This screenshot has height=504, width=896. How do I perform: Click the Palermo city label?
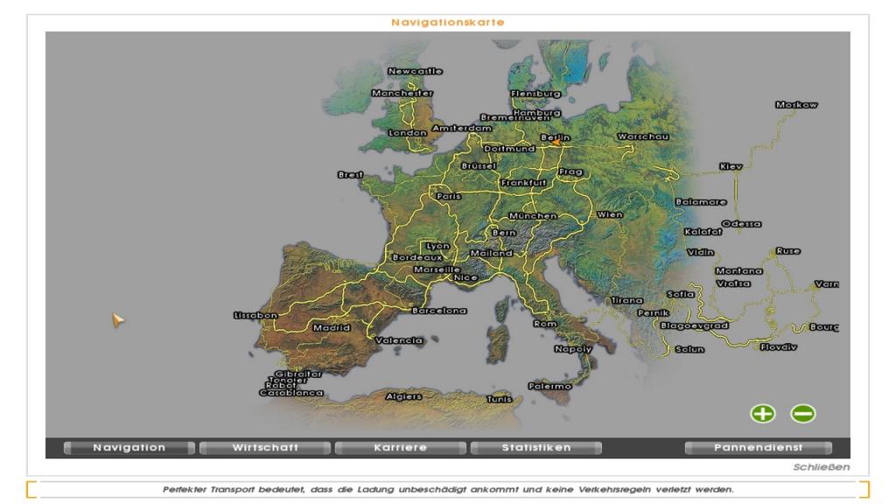(x=549, y=387)
